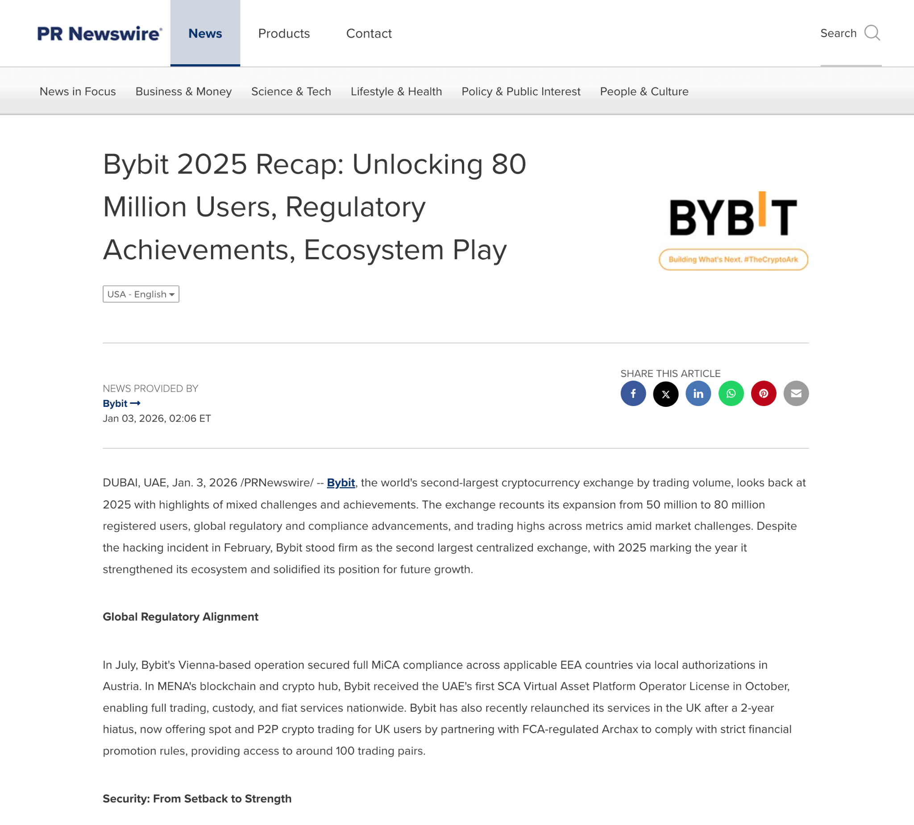The image size is (914, 825).
Task: Open the Lifestyle & Health section
Action: click(x=396, y=91)
